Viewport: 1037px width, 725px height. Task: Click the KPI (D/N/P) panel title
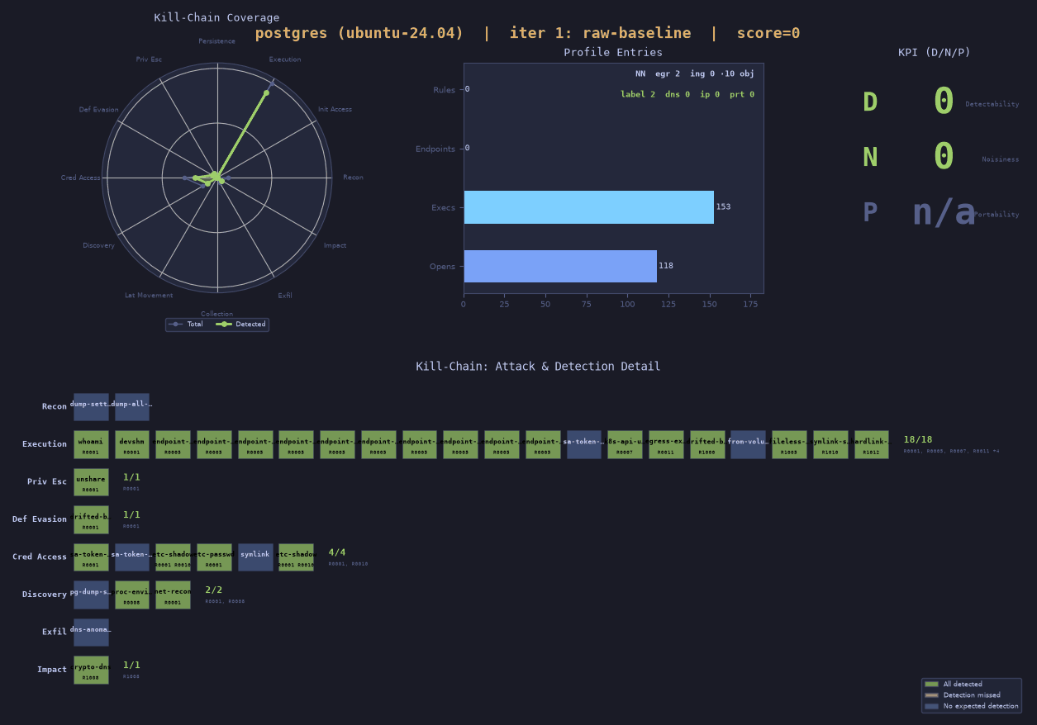[935, 52]
